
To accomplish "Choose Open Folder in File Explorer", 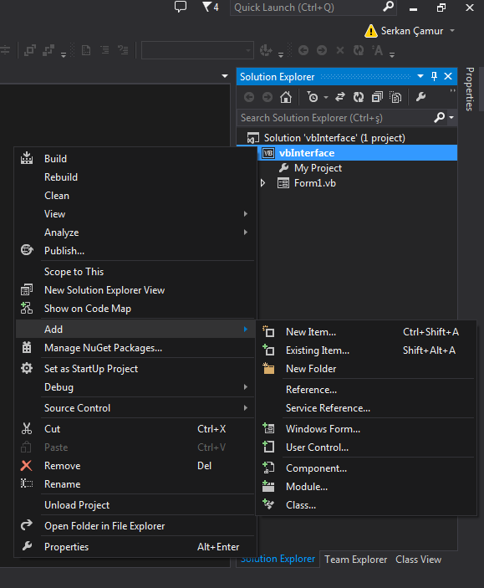I will tap(135, 526).
